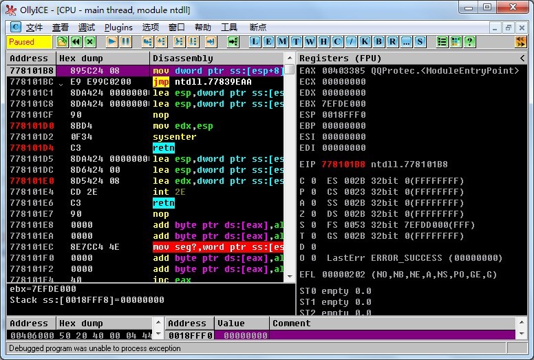Open Log window with the L button

[255, 42]
